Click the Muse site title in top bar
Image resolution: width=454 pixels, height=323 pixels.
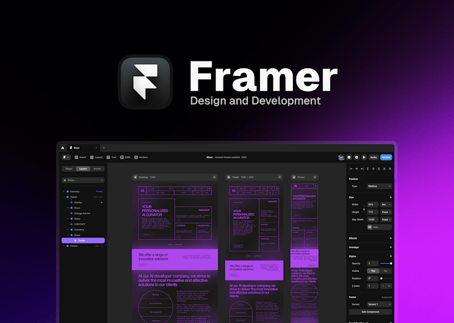[x=209, y=157]
